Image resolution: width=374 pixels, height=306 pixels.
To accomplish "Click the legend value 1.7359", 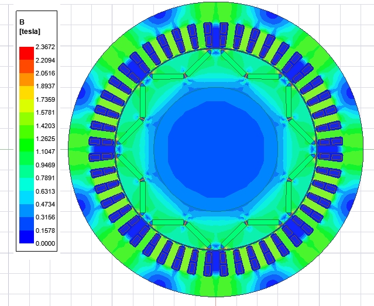I will [45, 99].
